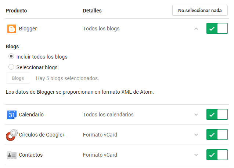
Task: Expand the Círculos de Google+ chevron
Action: [196, 135]
